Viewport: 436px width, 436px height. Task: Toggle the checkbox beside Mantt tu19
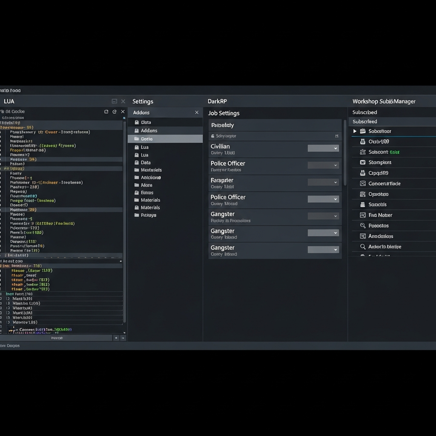coord(8,298)
